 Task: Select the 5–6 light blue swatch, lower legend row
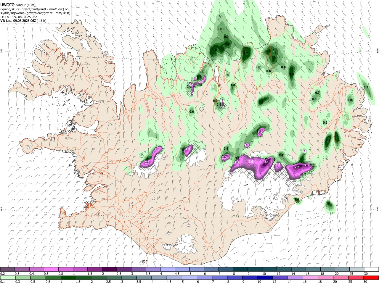point(189,278)
